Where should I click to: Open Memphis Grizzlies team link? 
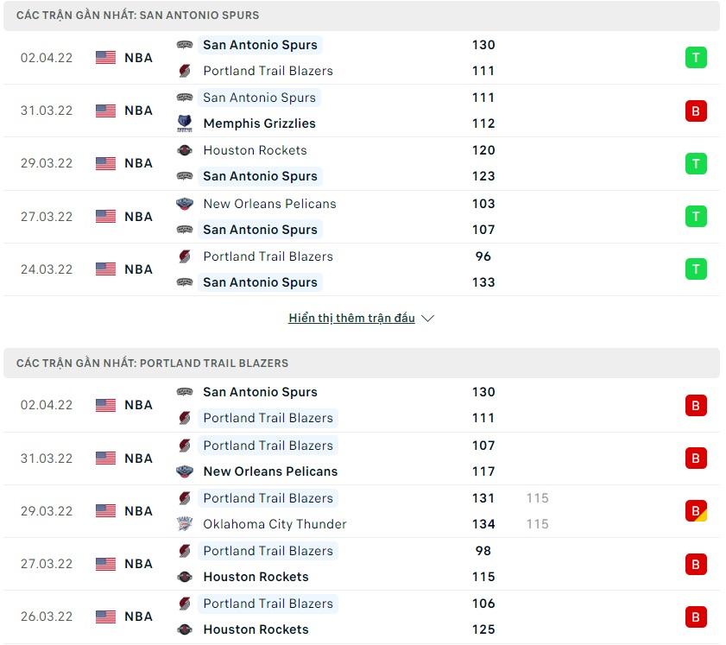tap(259, 123)
